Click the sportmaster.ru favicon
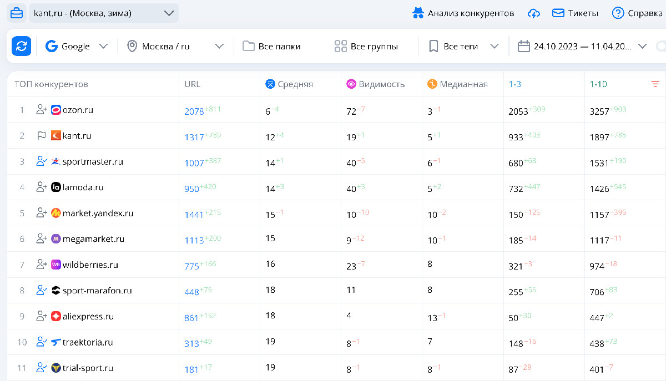Image resolution: width=666 pixels, height=381 pixels. 56,161
